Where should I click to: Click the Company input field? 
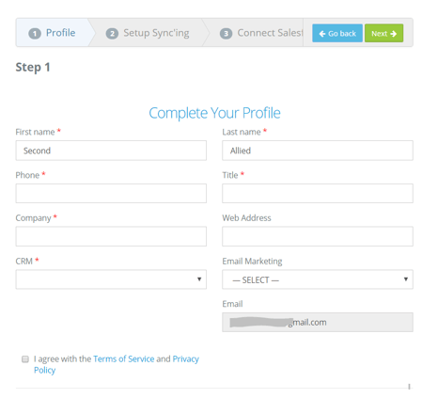tap(111, 236)
